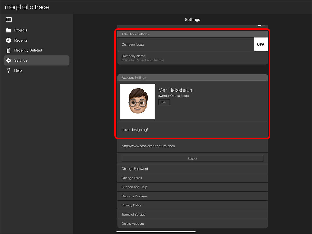Click the Settings gear icon
Image resolution: width=312 pixels, height=234 pixels.
(9, 60)
